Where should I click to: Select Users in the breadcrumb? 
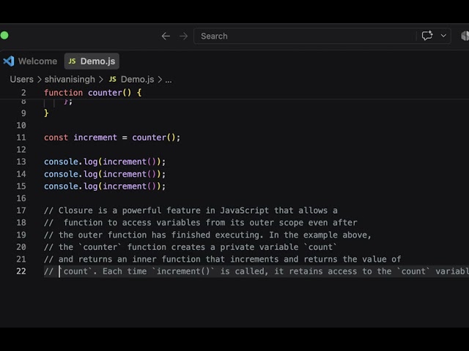tap(21, 80)
